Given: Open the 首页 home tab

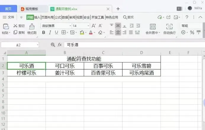Looking at the screenshot, I should 8,9.
